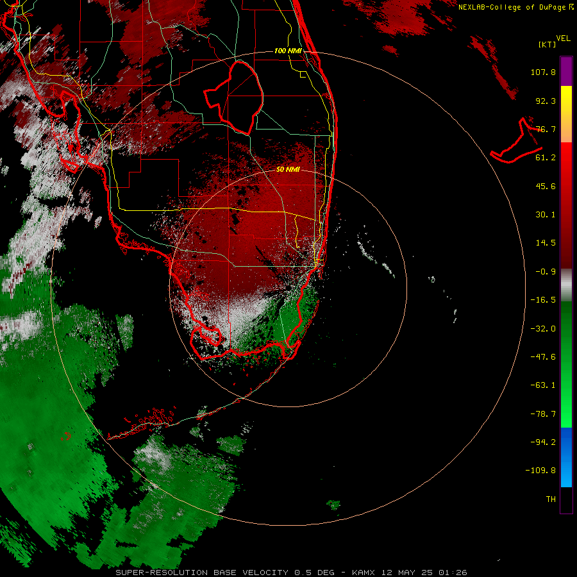Click the -63.1 velocity scale label
The image size is (577, 577).
pos(543,385)
